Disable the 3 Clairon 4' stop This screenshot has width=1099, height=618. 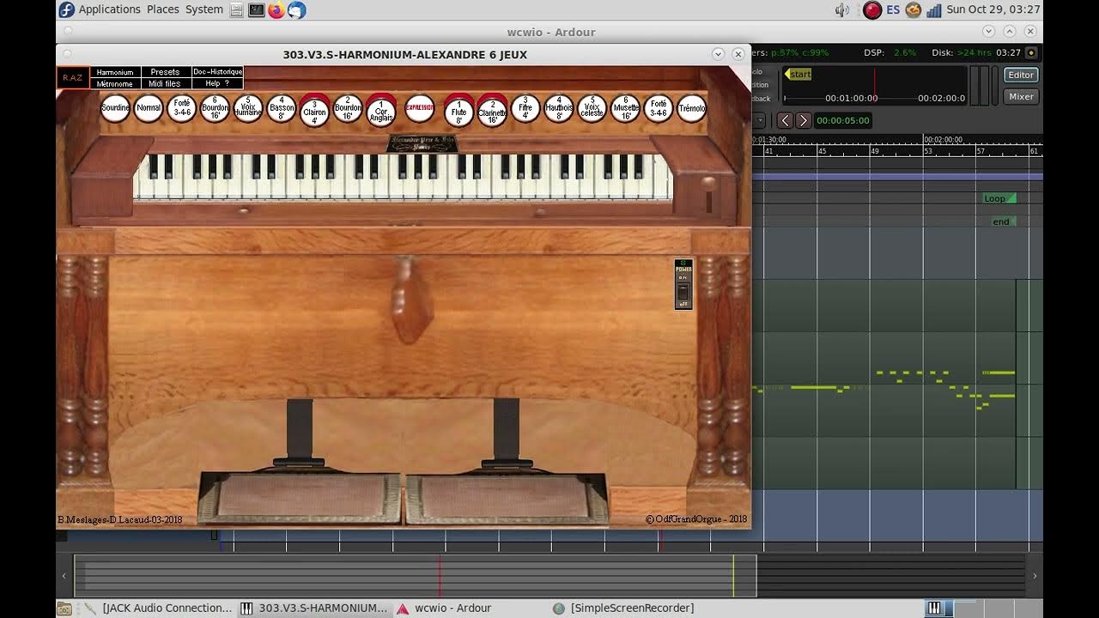314,111
